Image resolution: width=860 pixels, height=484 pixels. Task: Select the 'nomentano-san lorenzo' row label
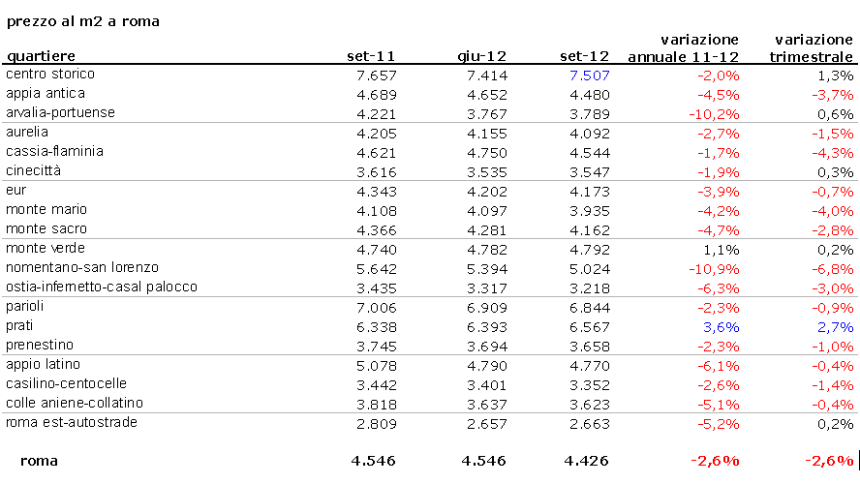click(x=82, y=268)
